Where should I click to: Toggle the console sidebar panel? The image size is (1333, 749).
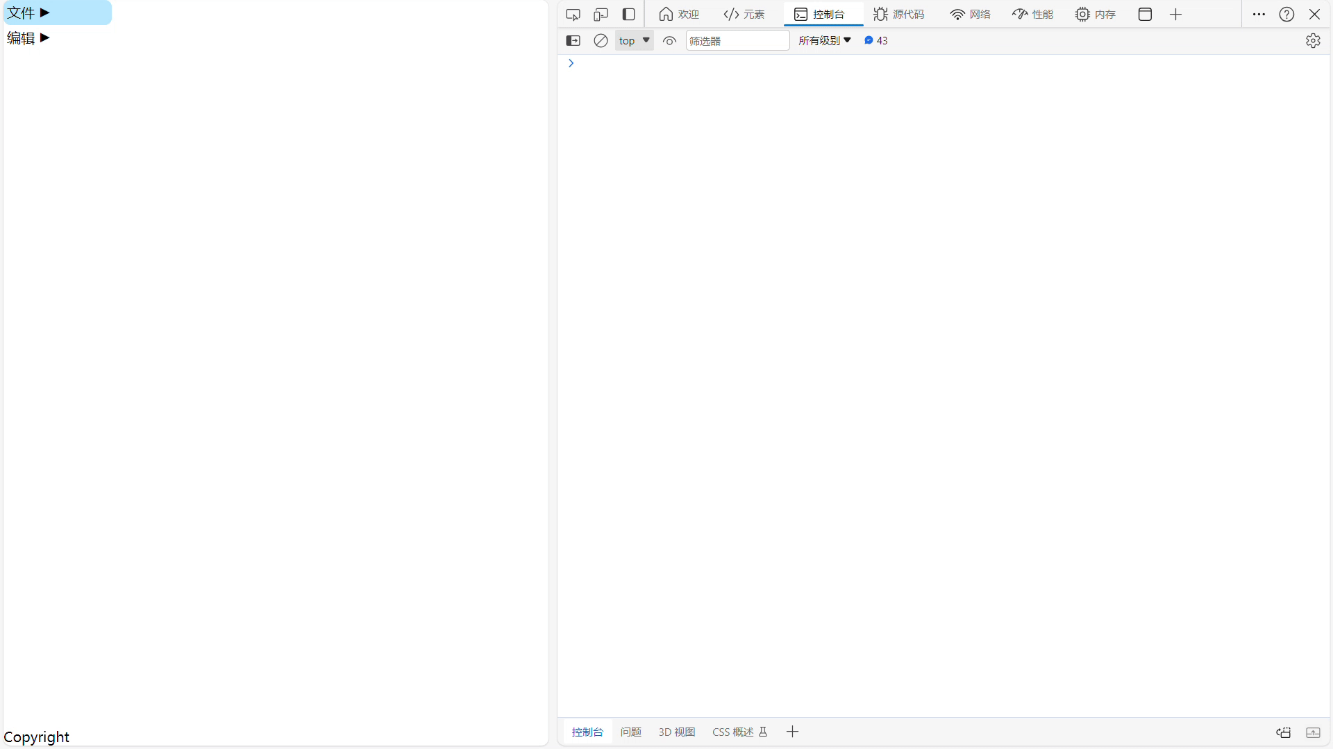573,41
